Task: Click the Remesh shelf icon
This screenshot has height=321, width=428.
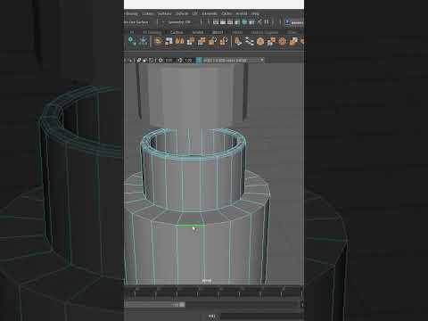Action: click(x=212, y=41)
